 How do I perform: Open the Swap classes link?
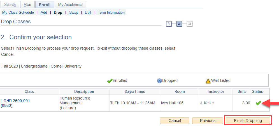[74, 12]
